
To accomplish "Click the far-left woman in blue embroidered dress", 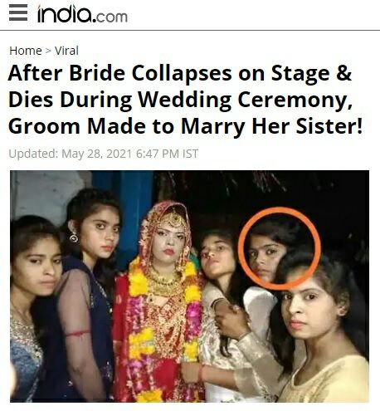I will pos(31,305).
